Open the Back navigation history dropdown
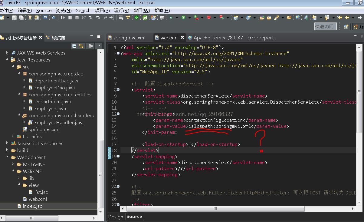 353,18
